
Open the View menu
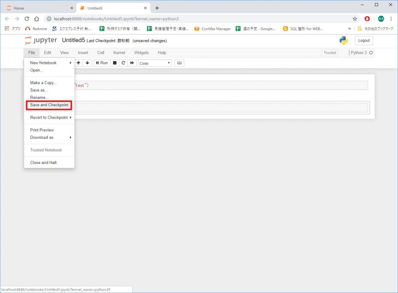[65, 53]
